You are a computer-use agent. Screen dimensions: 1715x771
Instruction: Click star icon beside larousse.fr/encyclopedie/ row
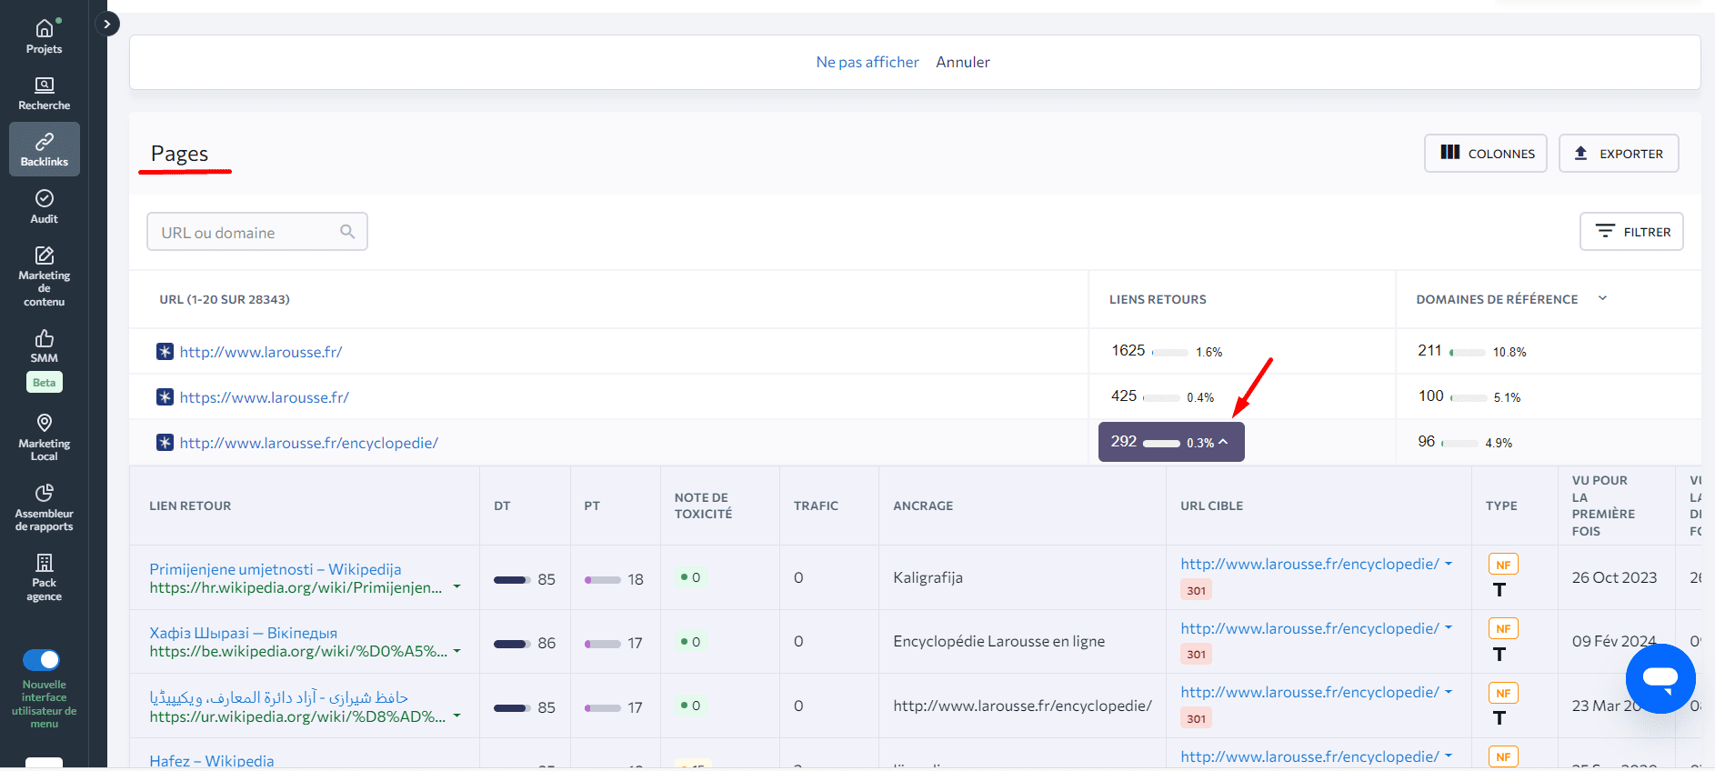[x=165, y=442]
